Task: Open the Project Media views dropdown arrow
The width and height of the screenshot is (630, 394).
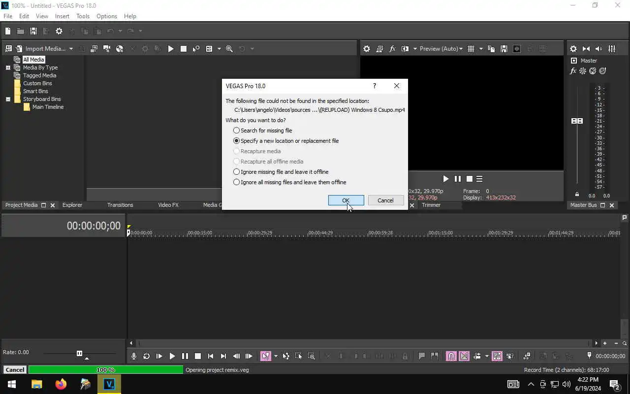Action: tap(219, 49)
